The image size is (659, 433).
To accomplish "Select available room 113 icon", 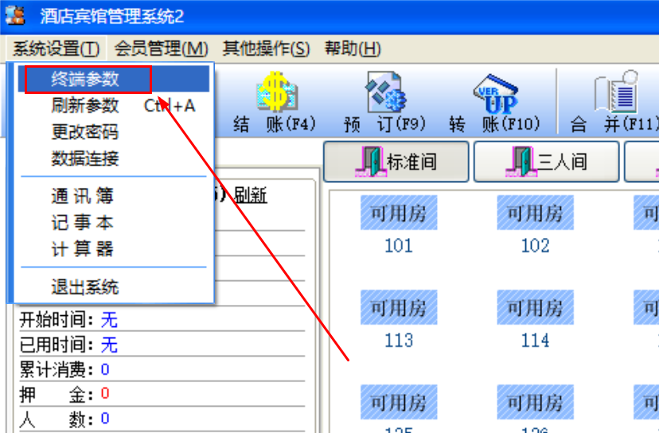I will [x=399, y=307].
